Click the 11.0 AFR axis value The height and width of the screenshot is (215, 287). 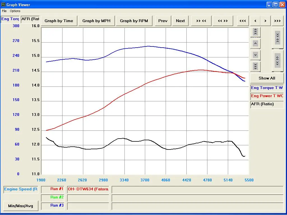[x=36, y=174]
